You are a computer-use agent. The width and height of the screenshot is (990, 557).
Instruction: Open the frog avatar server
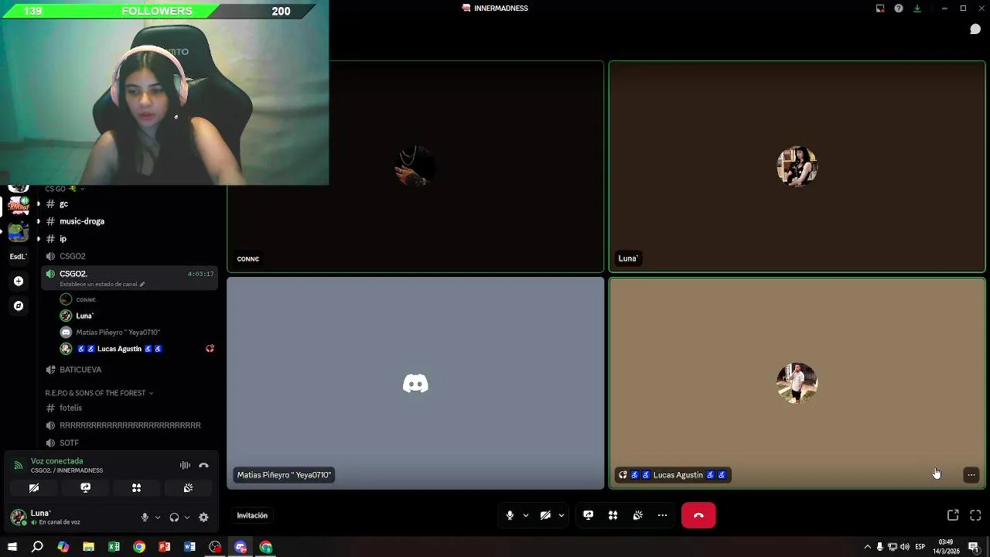coord(19,231)
